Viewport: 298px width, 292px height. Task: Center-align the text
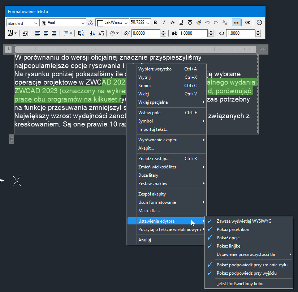pos(46,34)
